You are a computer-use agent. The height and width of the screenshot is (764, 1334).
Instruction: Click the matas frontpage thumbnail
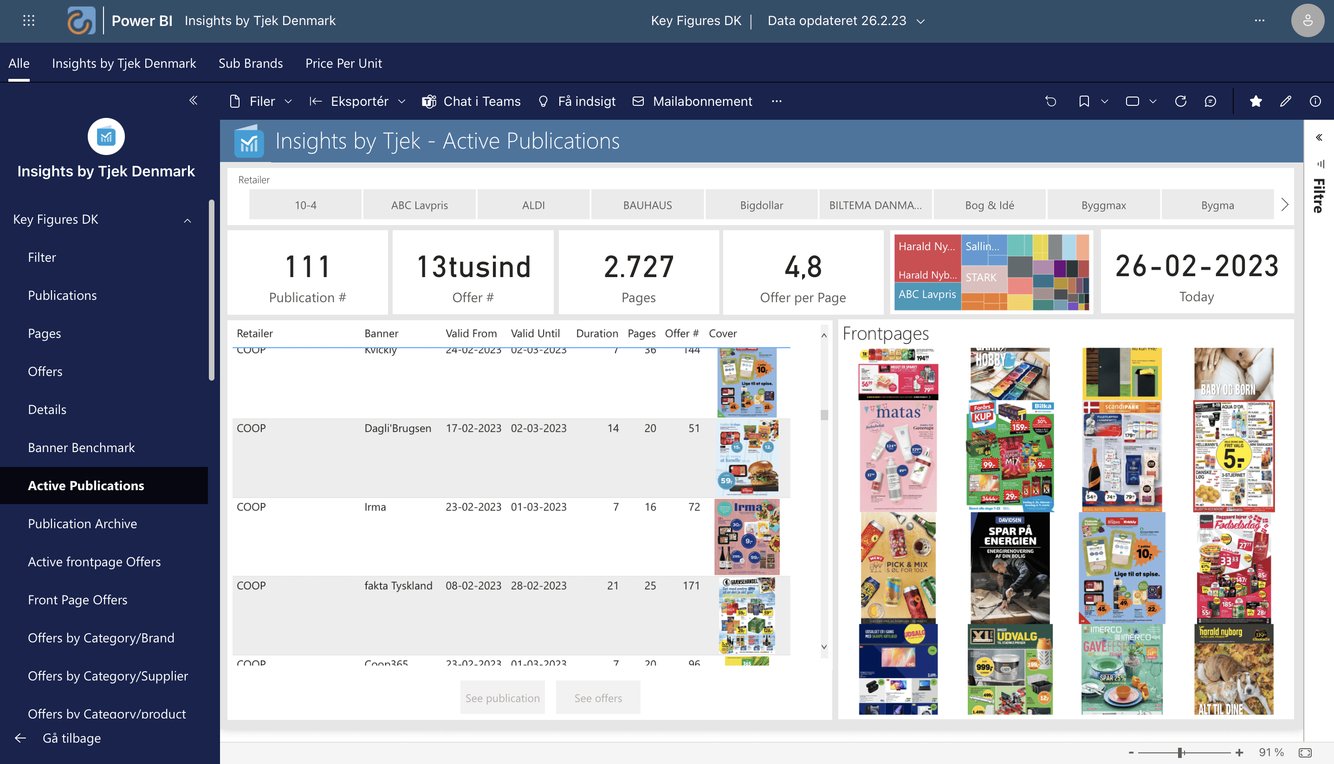point(898,455)
